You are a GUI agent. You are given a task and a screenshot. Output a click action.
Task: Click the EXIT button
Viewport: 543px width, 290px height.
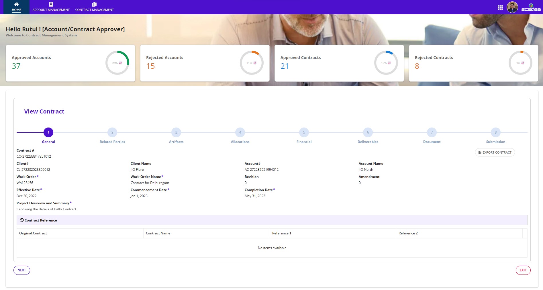[523, 270]
